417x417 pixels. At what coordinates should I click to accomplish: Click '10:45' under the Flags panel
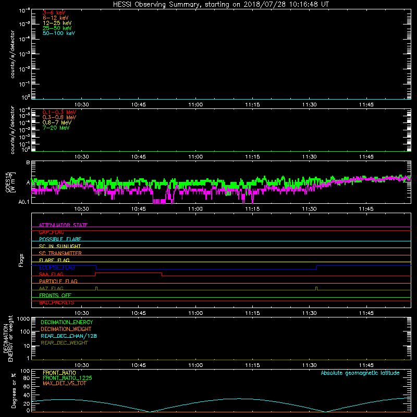[x=139, y=313]
